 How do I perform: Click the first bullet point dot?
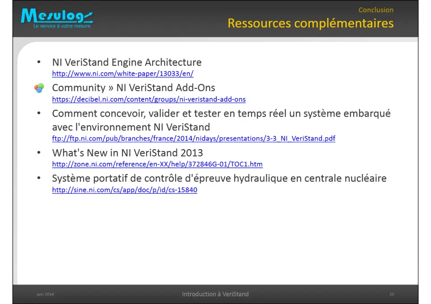(x=39, y=62)
